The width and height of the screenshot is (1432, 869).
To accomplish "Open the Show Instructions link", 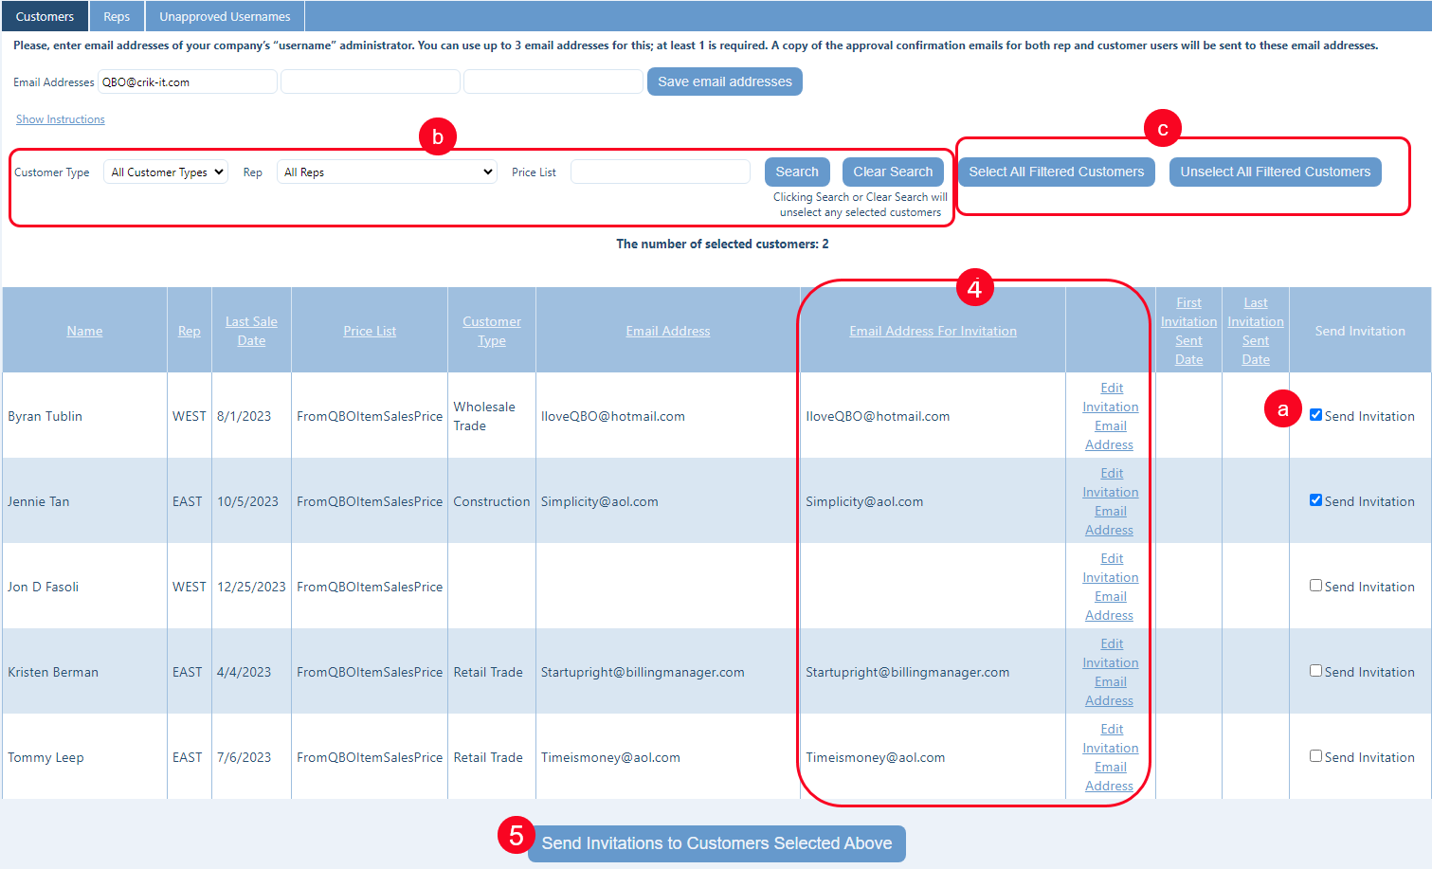I will click(x=61, y=119).
